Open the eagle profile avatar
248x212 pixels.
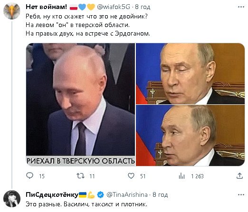coord(12,11)
